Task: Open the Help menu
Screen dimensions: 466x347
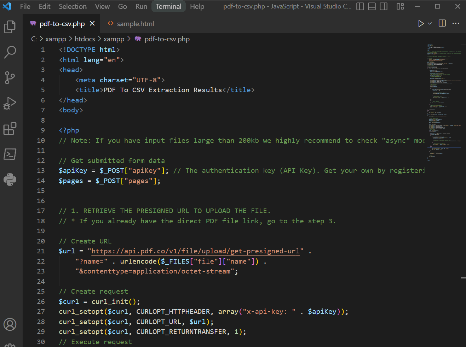Action: click(197, 6)
